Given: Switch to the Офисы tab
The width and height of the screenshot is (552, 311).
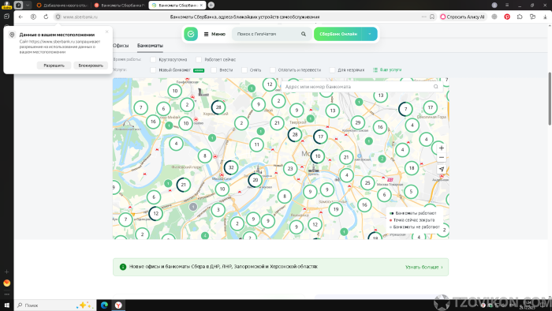Looking at the screenshot, I should (x=121, y=46).
